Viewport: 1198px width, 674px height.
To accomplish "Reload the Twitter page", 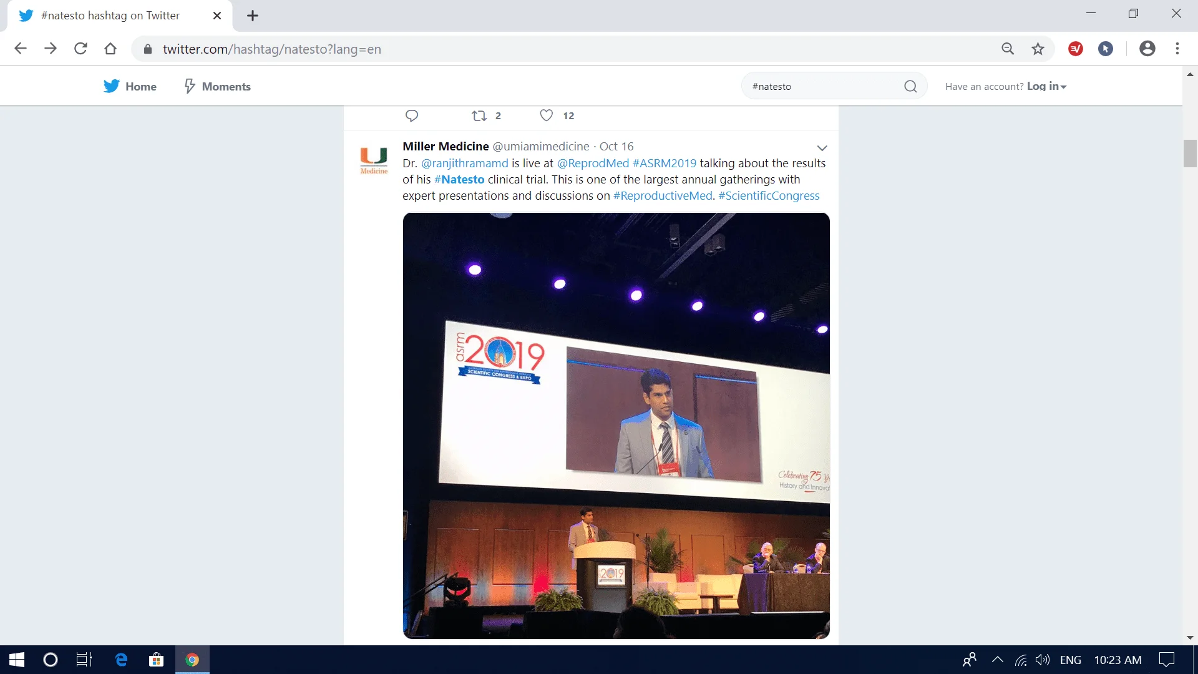I will click(80, 49).
